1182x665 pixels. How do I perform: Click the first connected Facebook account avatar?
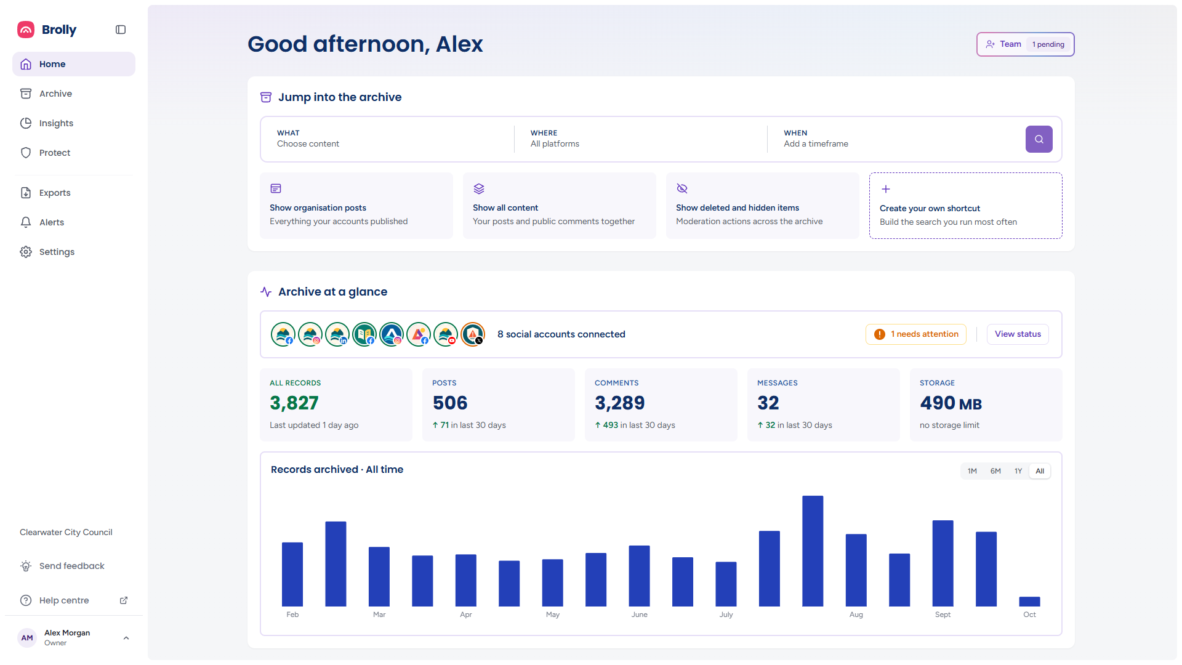pos(283,334)
